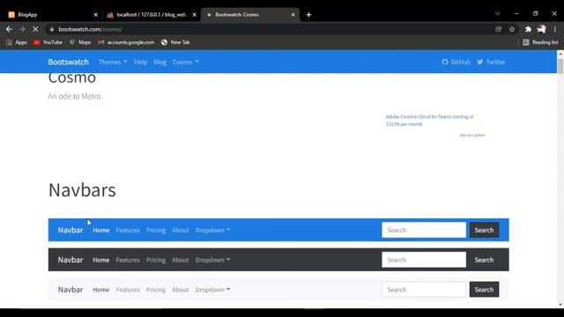The width and height of the screenshot is (564, 317).
Task: Select Features in the dark navbar
Action: pos(128,260)
